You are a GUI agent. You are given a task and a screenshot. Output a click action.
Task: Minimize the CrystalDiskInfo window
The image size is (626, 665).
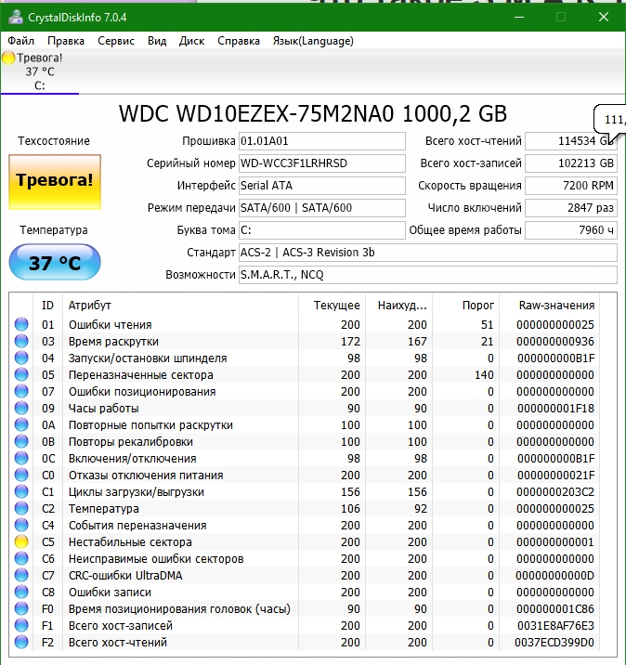(519, 18)
